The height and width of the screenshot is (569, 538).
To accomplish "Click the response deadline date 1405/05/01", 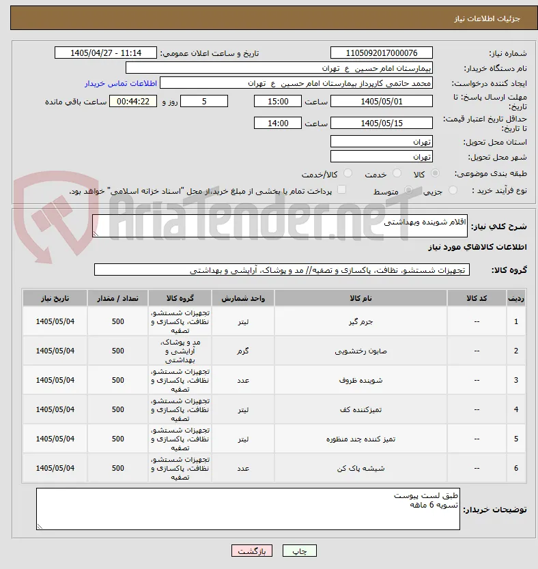I will tap(382, 102).
